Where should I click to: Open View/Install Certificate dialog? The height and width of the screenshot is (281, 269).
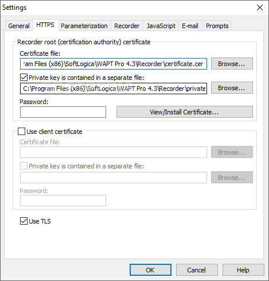click(185, 112)
